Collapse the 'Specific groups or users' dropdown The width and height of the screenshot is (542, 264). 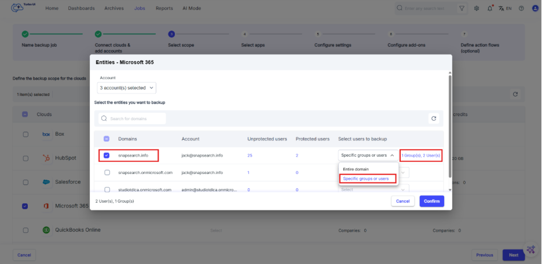tap(368, 155)
